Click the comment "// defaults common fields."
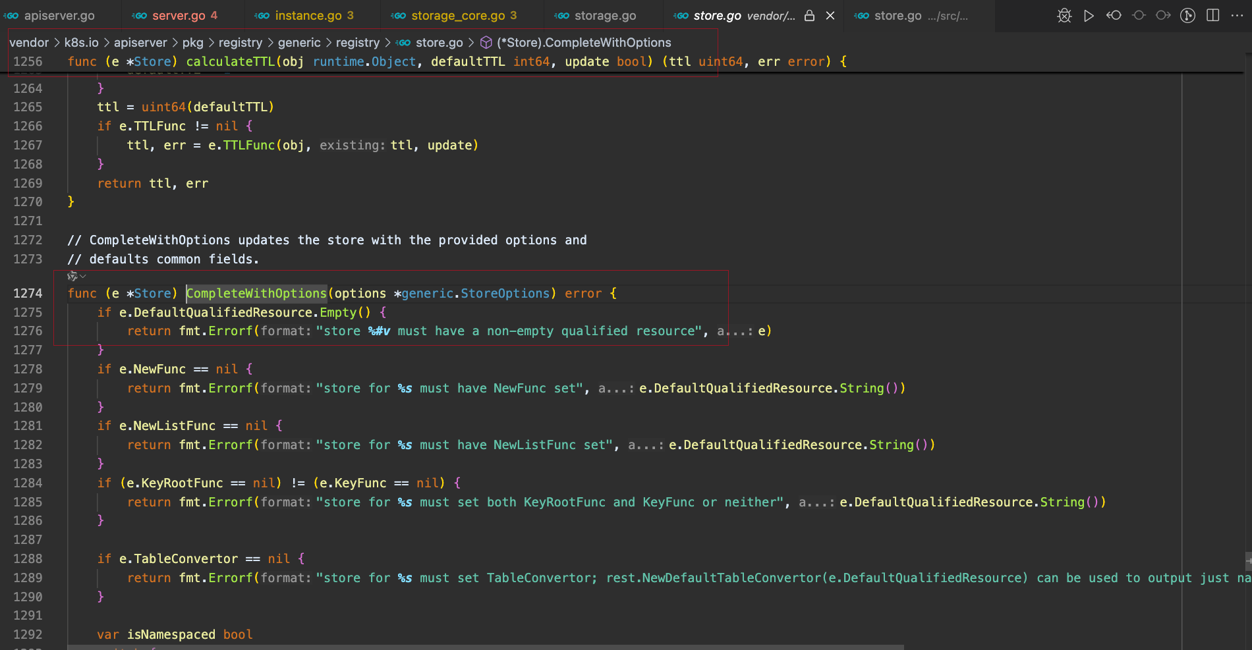This screenshot has width=1252, height=650. (x=163, y=259)
